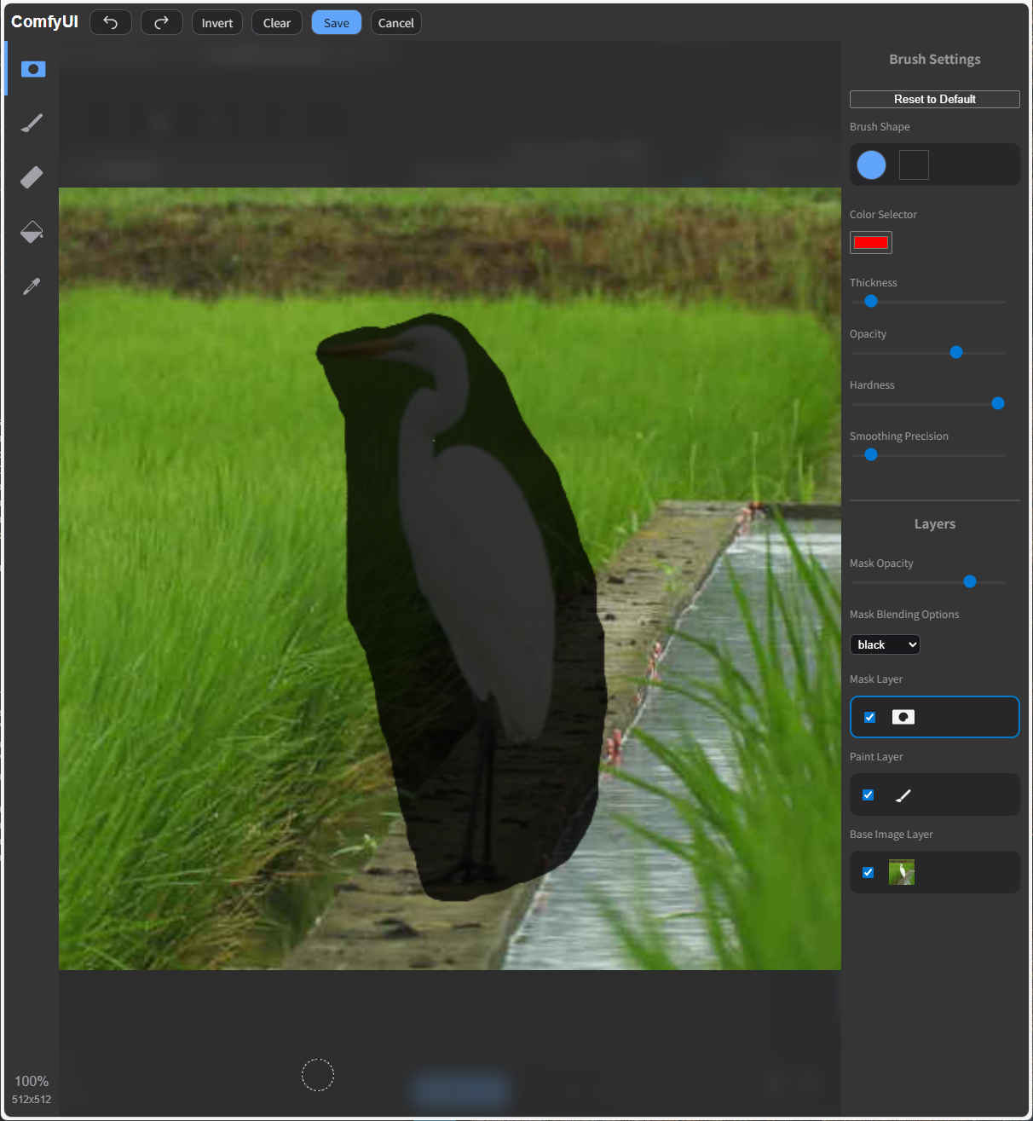Click the Opacity slider handle
The image size is (1033, 1121).
click(x=956, y=352)
